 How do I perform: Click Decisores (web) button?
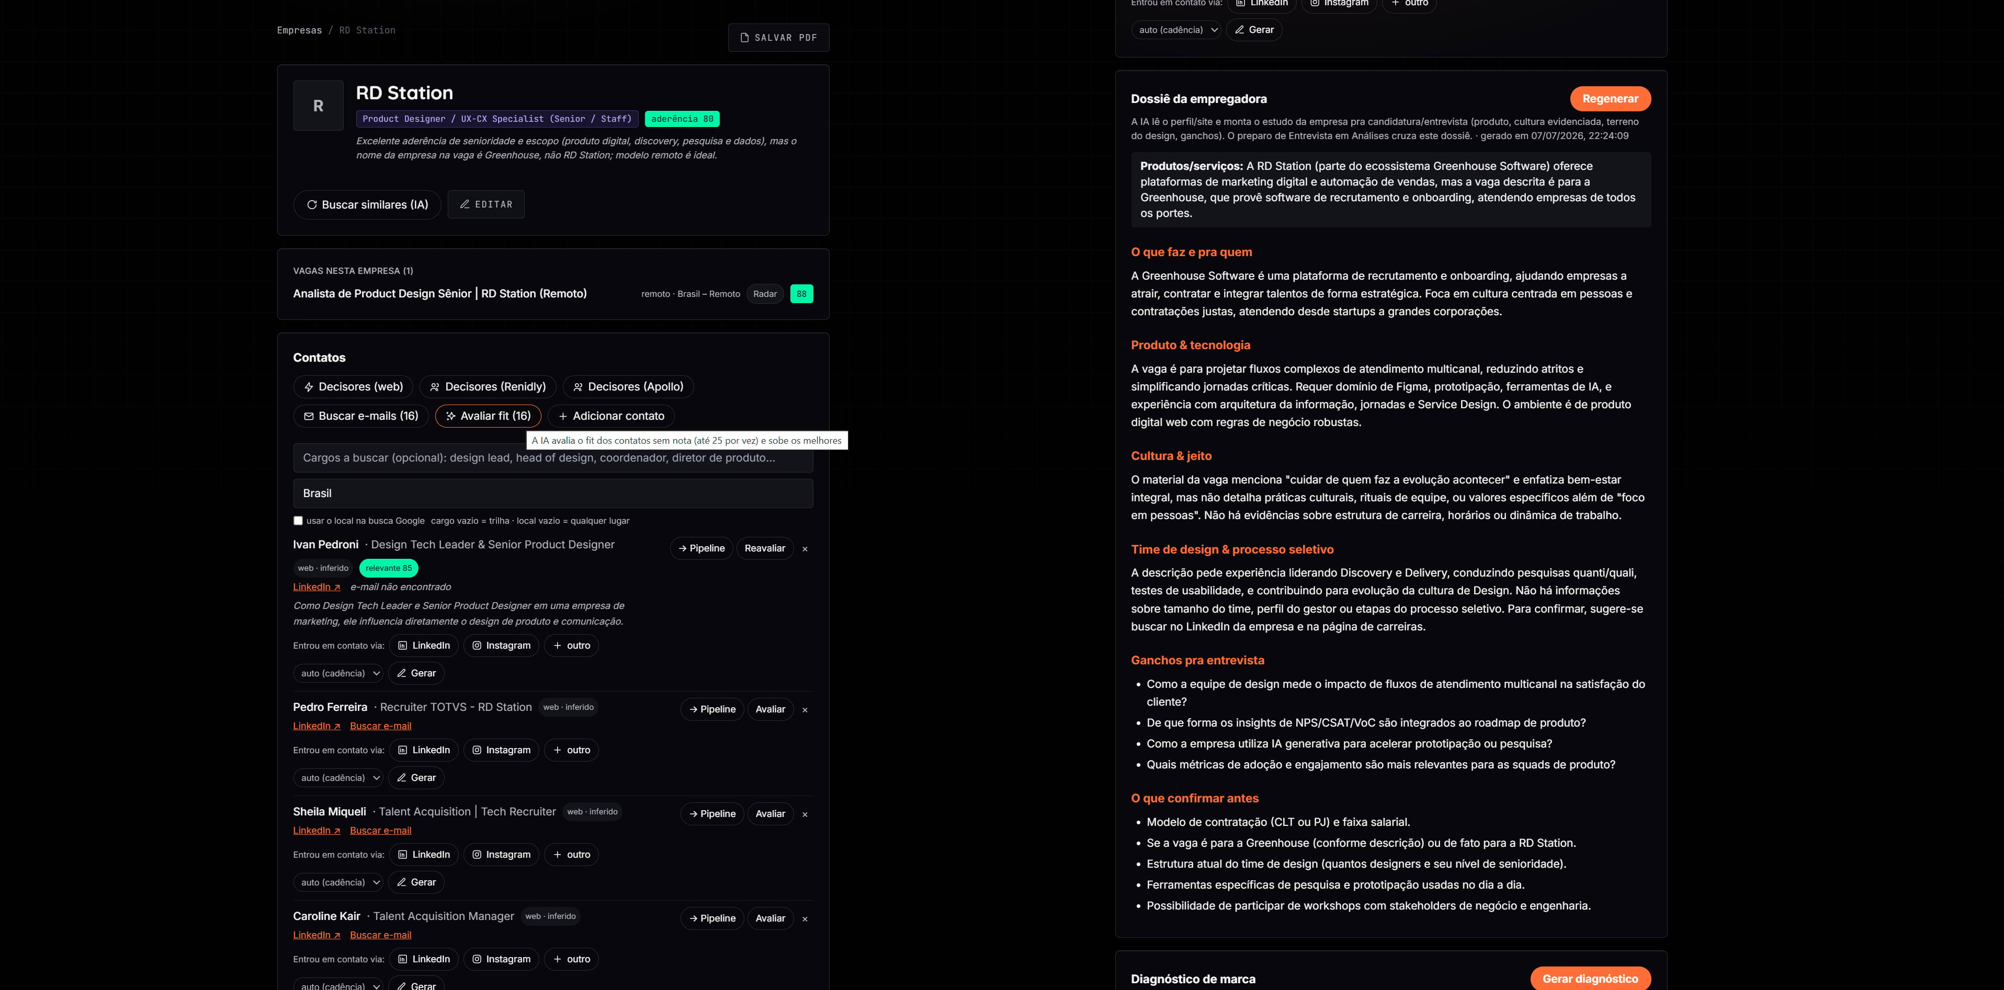(x=353, y=387)
